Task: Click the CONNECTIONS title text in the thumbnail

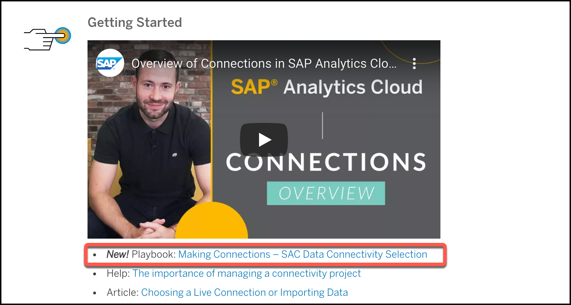Action: tap(326, 162)
